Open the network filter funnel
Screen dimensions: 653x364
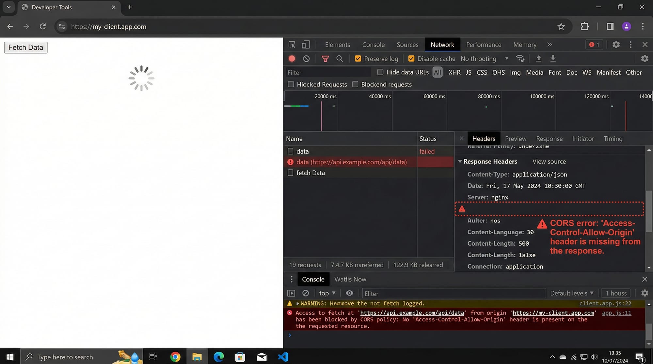pos(325,58)
